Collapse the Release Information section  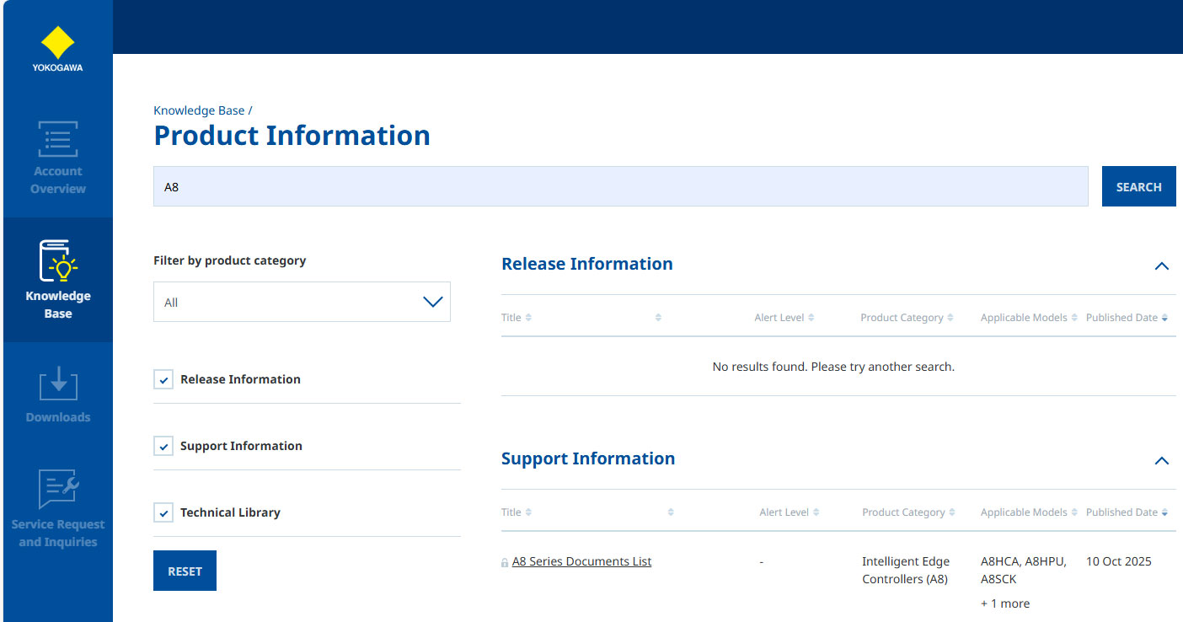pos(1161,265)
